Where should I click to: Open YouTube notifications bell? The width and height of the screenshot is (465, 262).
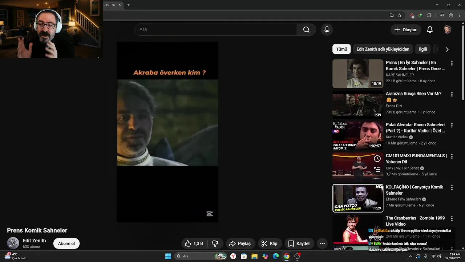coord(430,29)
